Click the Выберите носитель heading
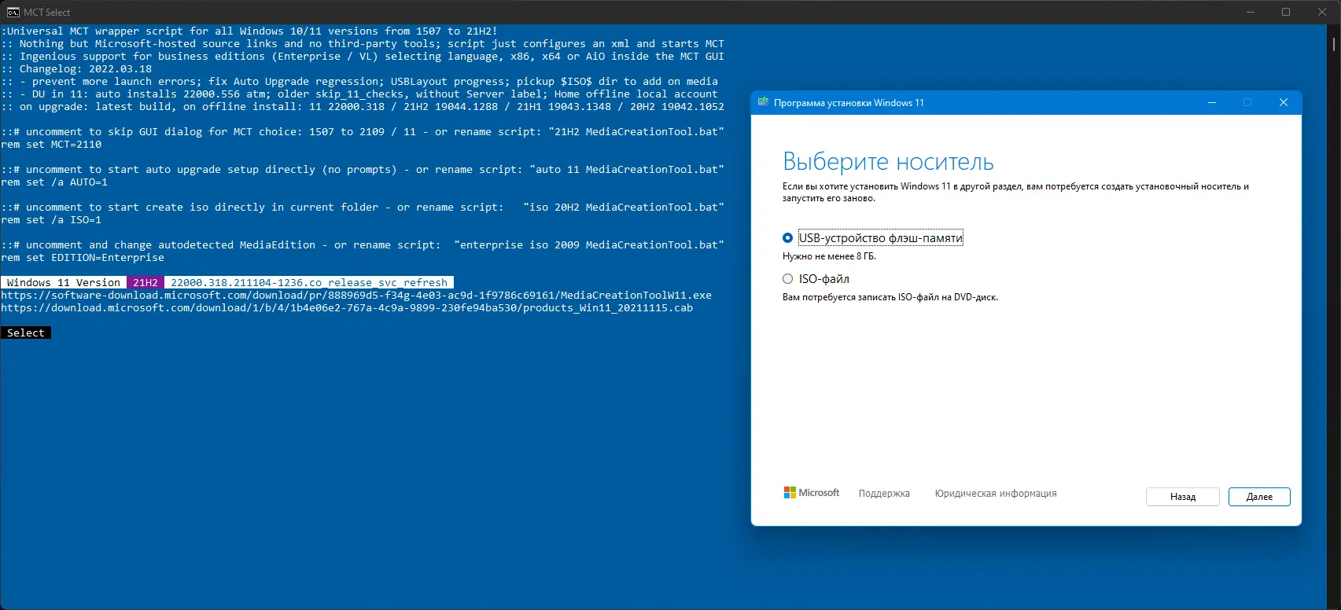Viewport: 1341px width, 610px height. pos(888,162)
